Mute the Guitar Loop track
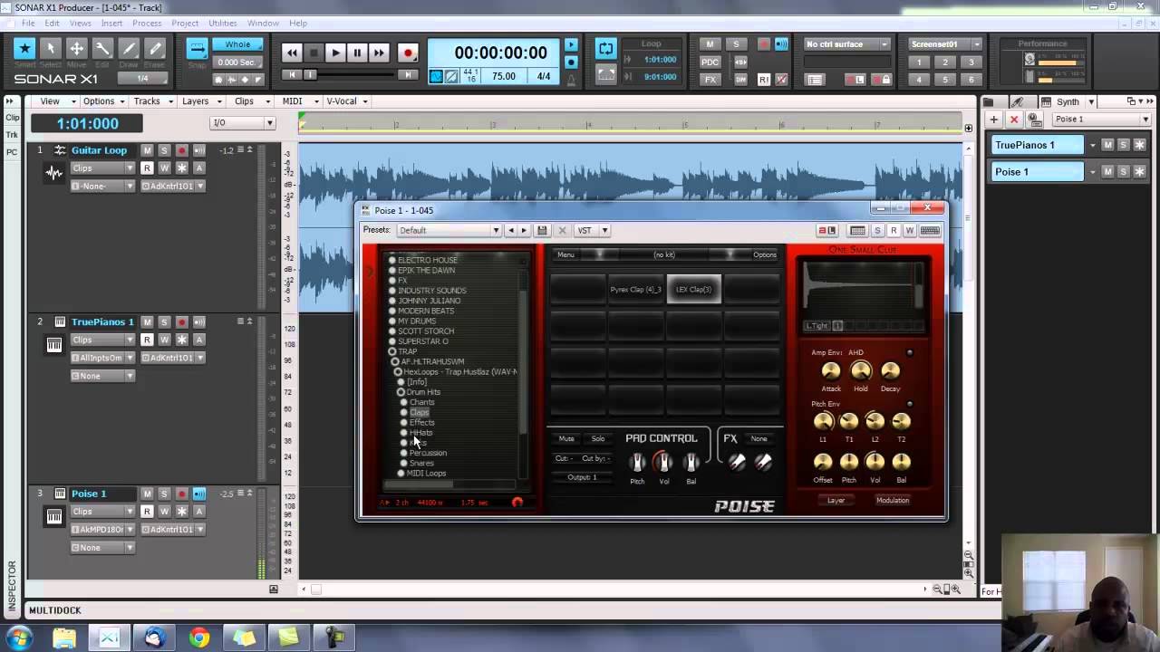1160x652 pixels. 147,150
